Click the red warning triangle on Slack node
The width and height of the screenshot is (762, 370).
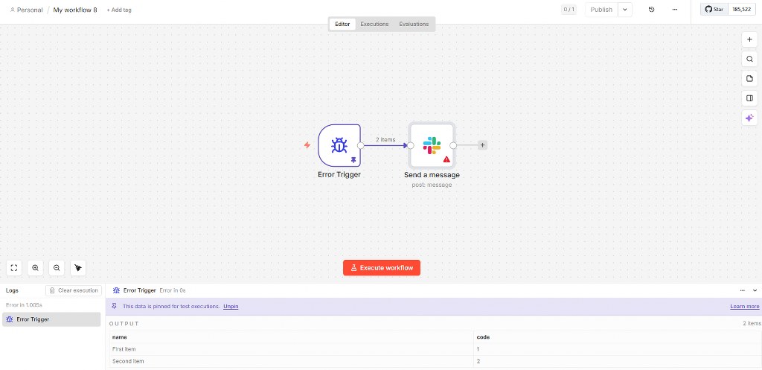(446, 159)
